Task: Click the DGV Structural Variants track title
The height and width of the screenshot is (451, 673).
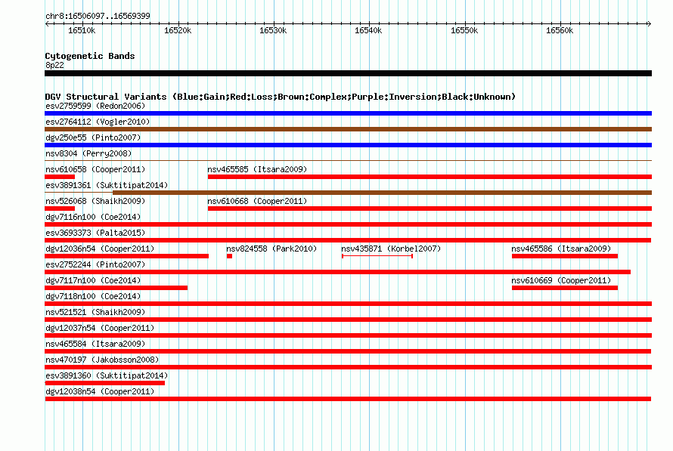Action: point(281,97)
